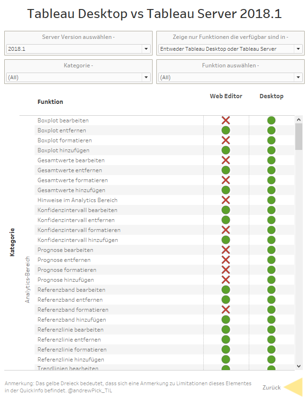Select the Referenzband bearbeiten row label
This screenshot has width=308, height=408.
pyautogui.click(x=71, y=290)
